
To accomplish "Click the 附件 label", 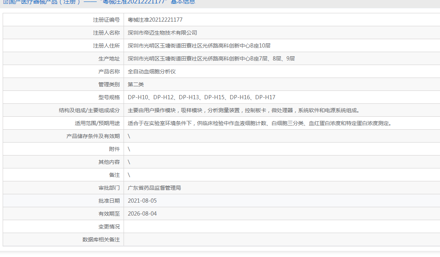I will (114, 149).
